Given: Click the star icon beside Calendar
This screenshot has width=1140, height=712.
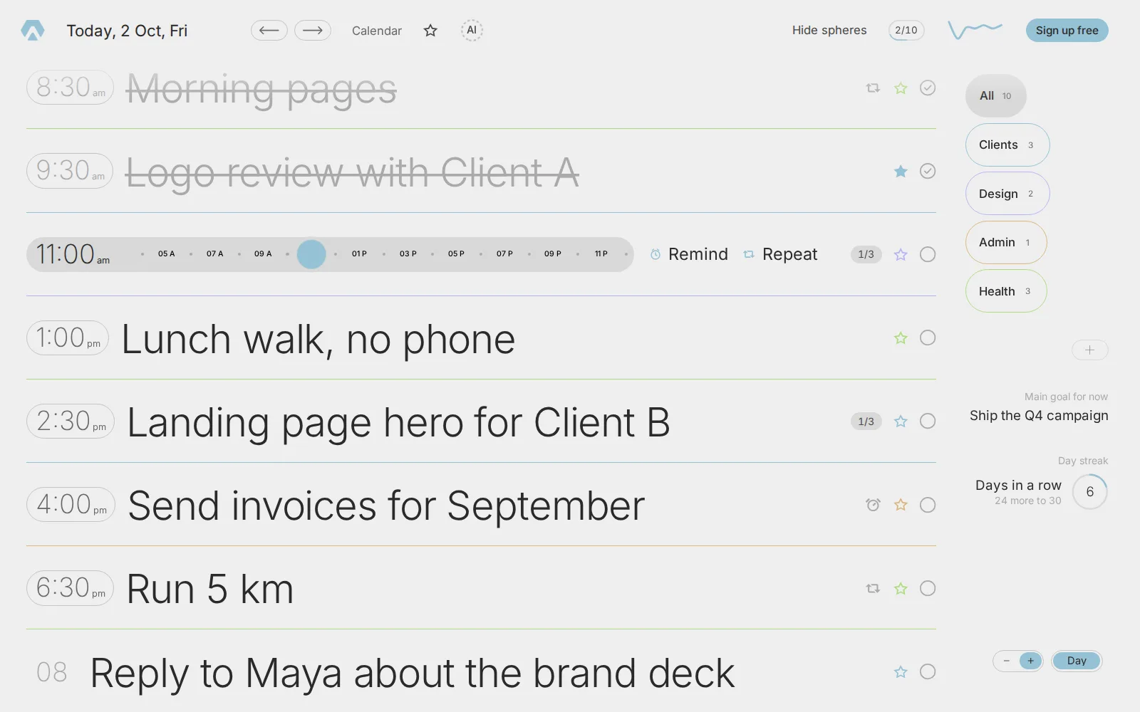Looking at the screenshot, I should click(x=430, y=30).
